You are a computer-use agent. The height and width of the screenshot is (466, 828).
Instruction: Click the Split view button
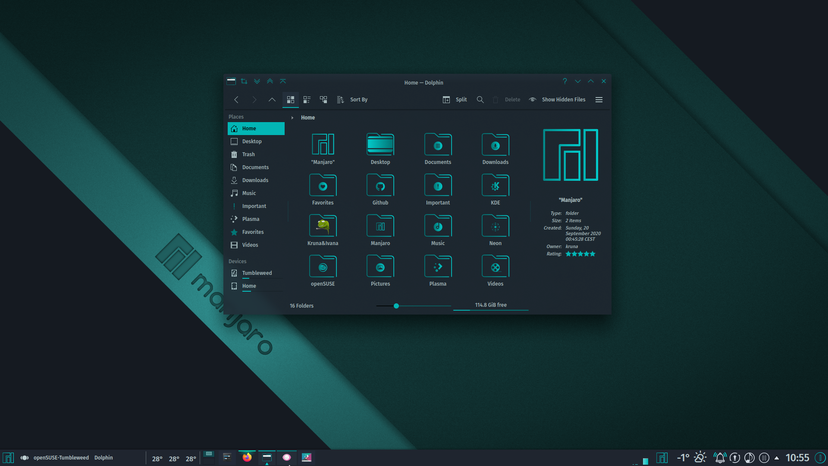click(x=455, y=100)
